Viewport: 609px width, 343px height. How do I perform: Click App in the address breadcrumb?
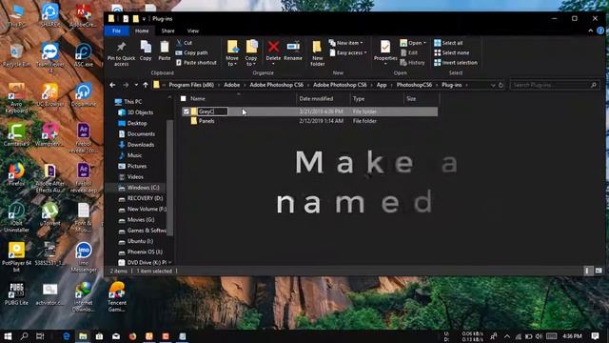pos(382,85)
